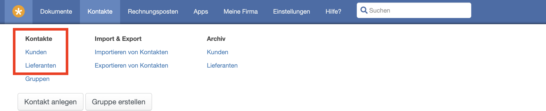The height and width of the screenshot is (111, 546).
Task: Open the Rechnungsposten menu
Action: click(x=153, y=12)
